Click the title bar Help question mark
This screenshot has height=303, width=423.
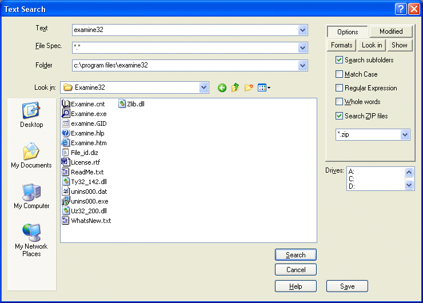(401, 9)
